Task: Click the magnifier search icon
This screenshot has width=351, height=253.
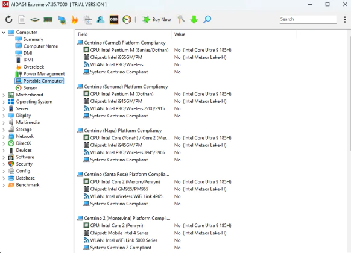Action: [x=207, y=20]
